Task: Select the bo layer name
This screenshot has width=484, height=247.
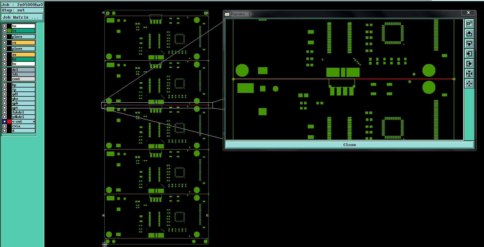Action: 23,64
